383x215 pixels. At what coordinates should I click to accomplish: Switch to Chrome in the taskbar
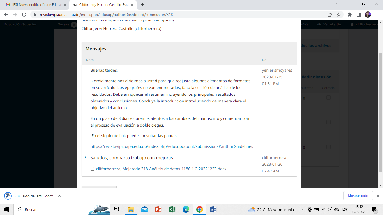tap(199, 209)
